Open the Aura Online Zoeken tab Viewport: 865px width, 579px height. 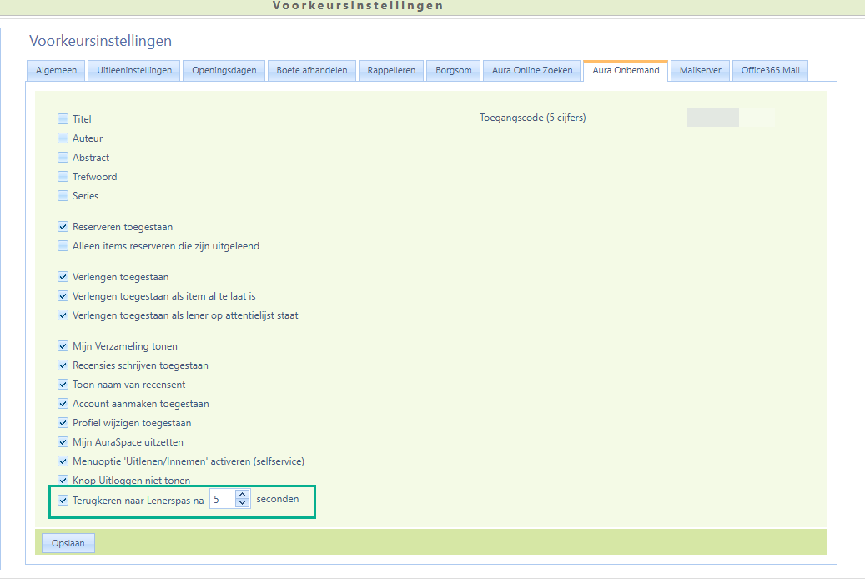tap(532, 71)
